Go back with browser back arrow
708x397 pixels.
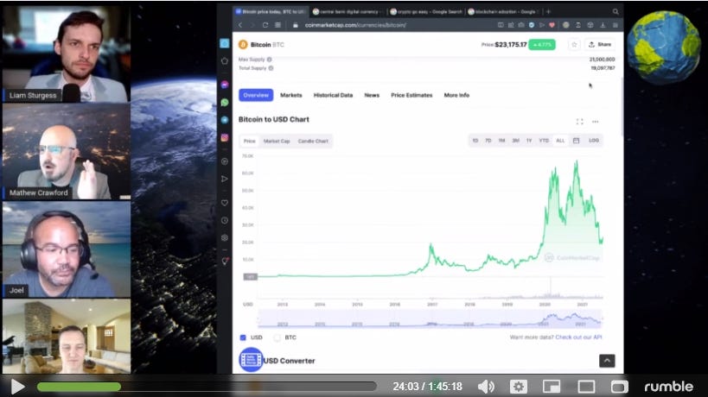coord(240,25)
